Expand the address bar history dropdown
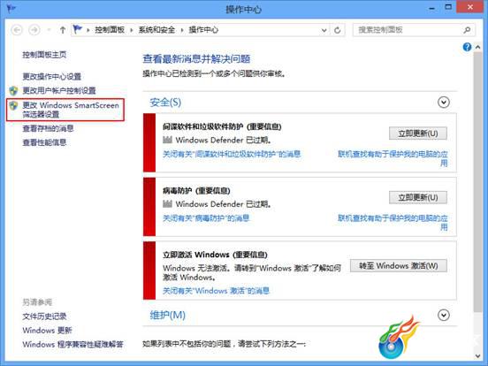 324,30
